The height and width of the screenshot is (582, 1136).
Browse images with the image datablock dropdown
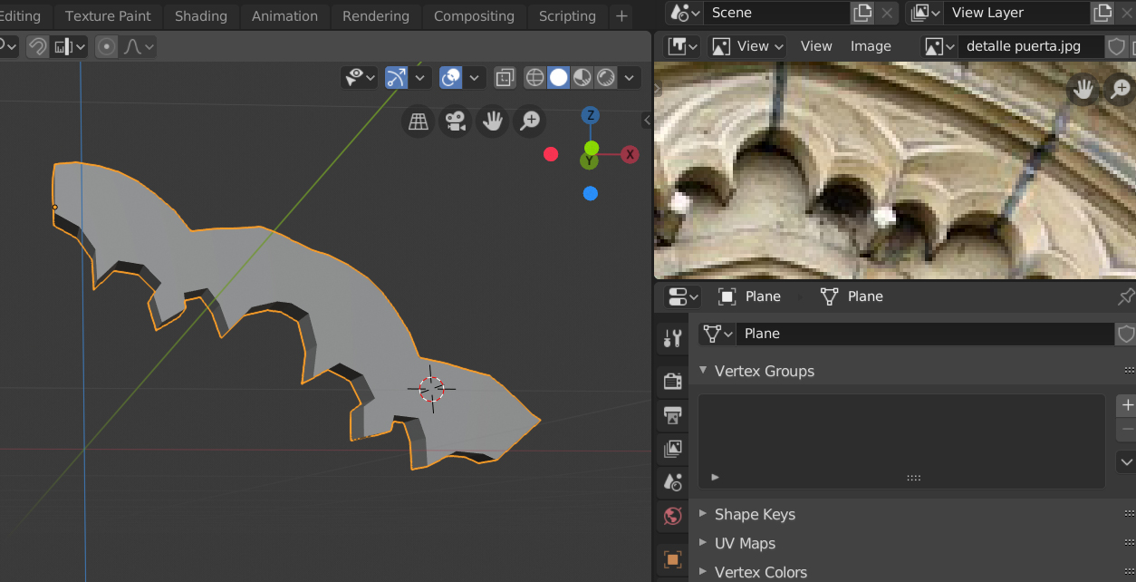click(940, 46)
